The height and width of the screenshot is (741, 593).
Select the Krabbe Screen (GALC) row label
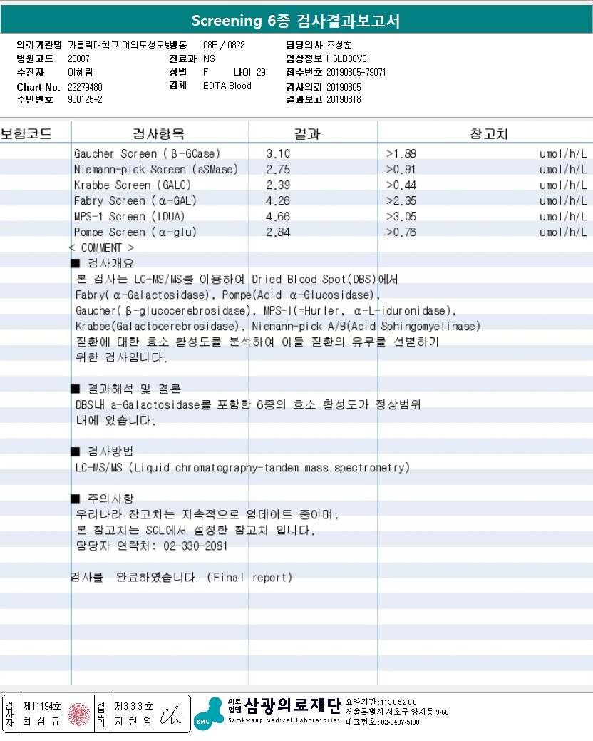(132, 185)
